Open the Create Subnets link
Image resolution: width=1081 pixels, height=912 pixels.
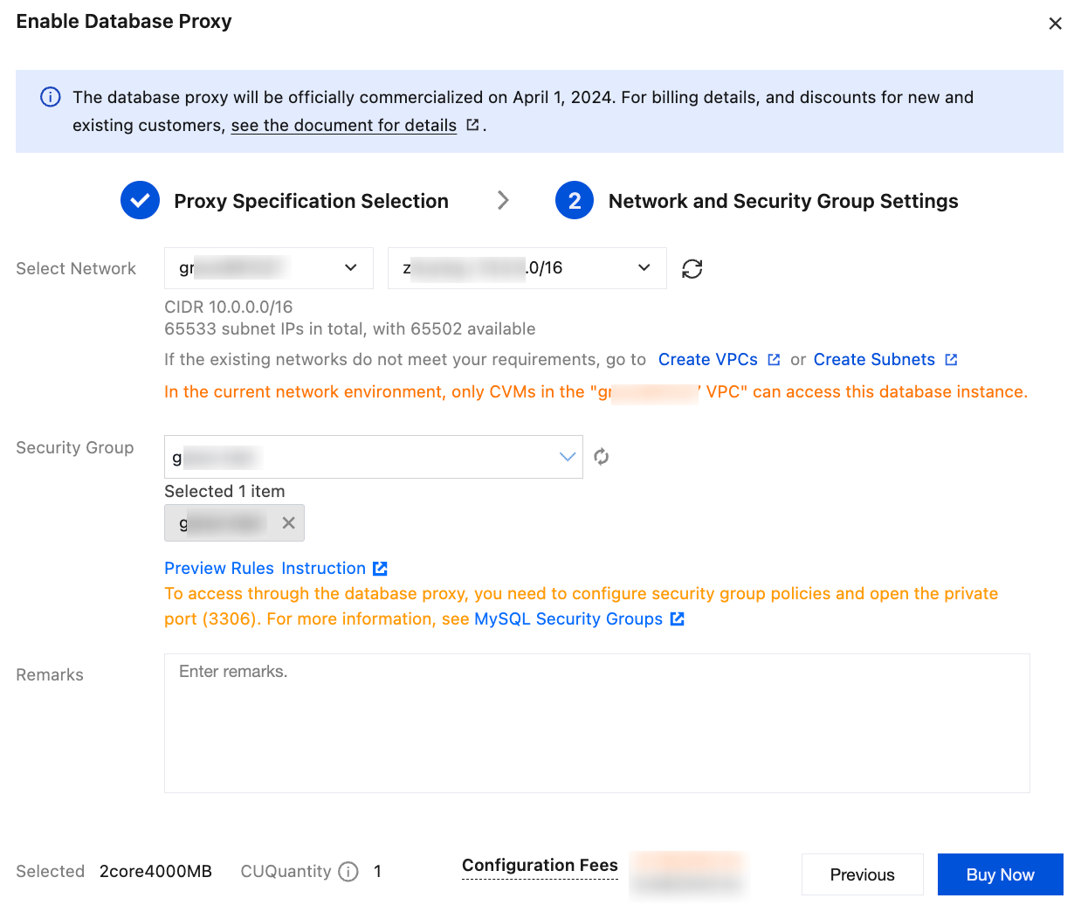(x=874, y=360)
